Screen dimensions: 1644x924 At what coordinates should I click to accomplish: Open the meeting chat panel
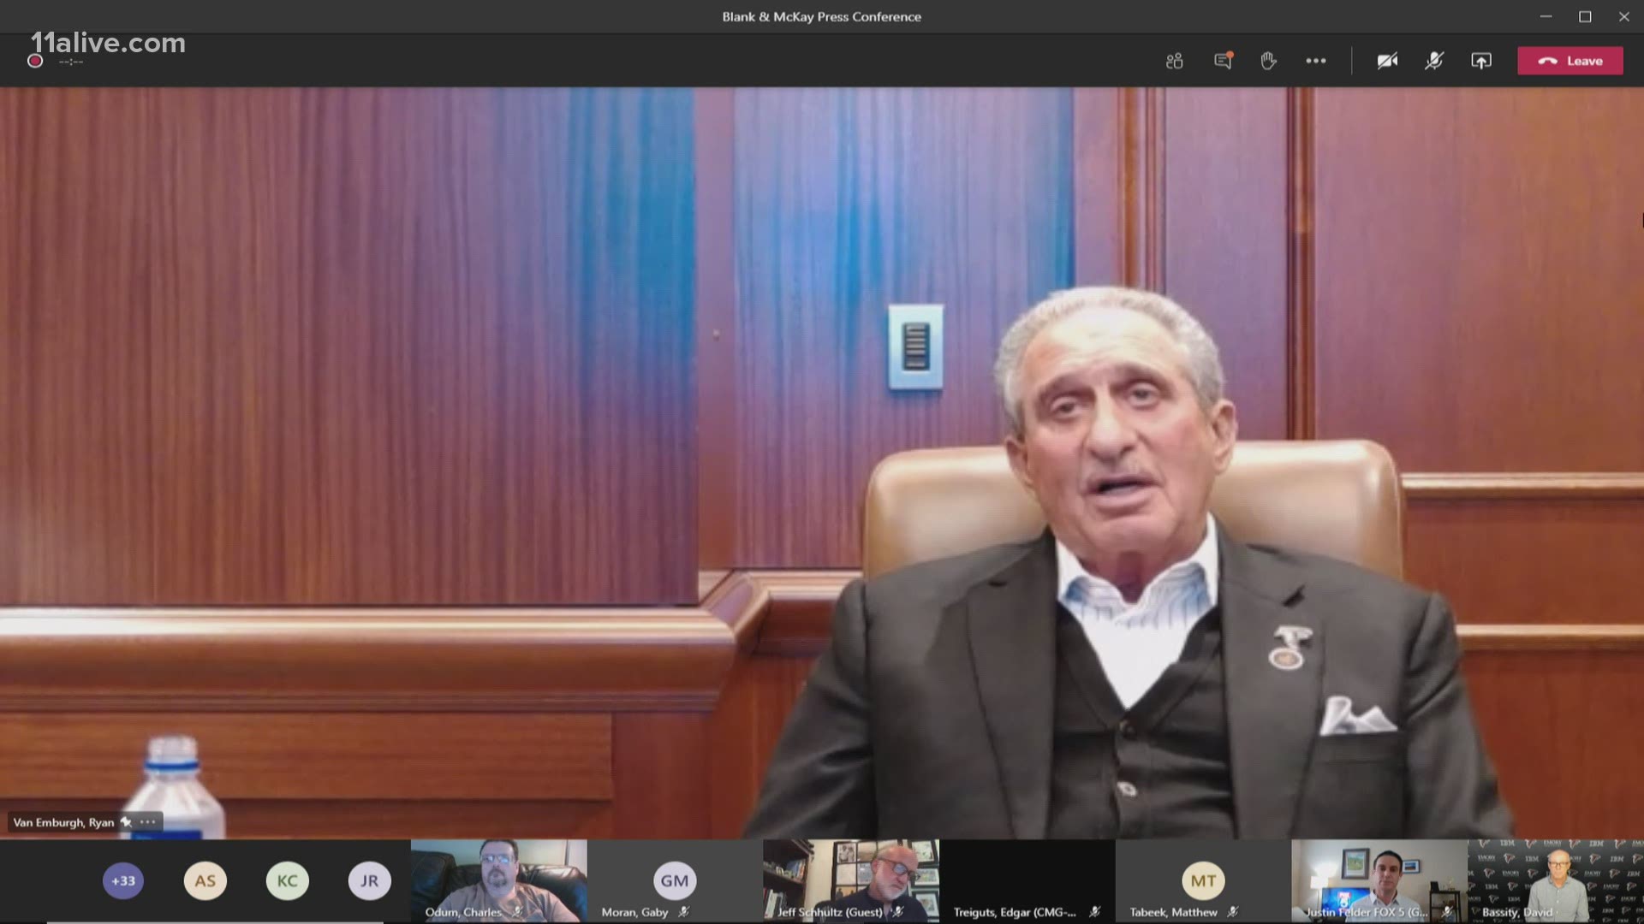tap(1223, 61)
